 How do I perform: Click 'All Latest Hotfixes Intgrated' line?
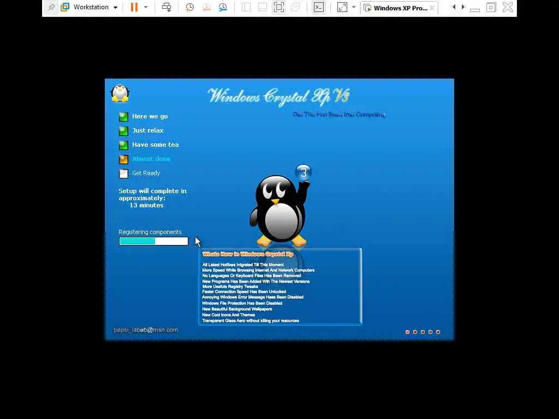click(243, 265)
